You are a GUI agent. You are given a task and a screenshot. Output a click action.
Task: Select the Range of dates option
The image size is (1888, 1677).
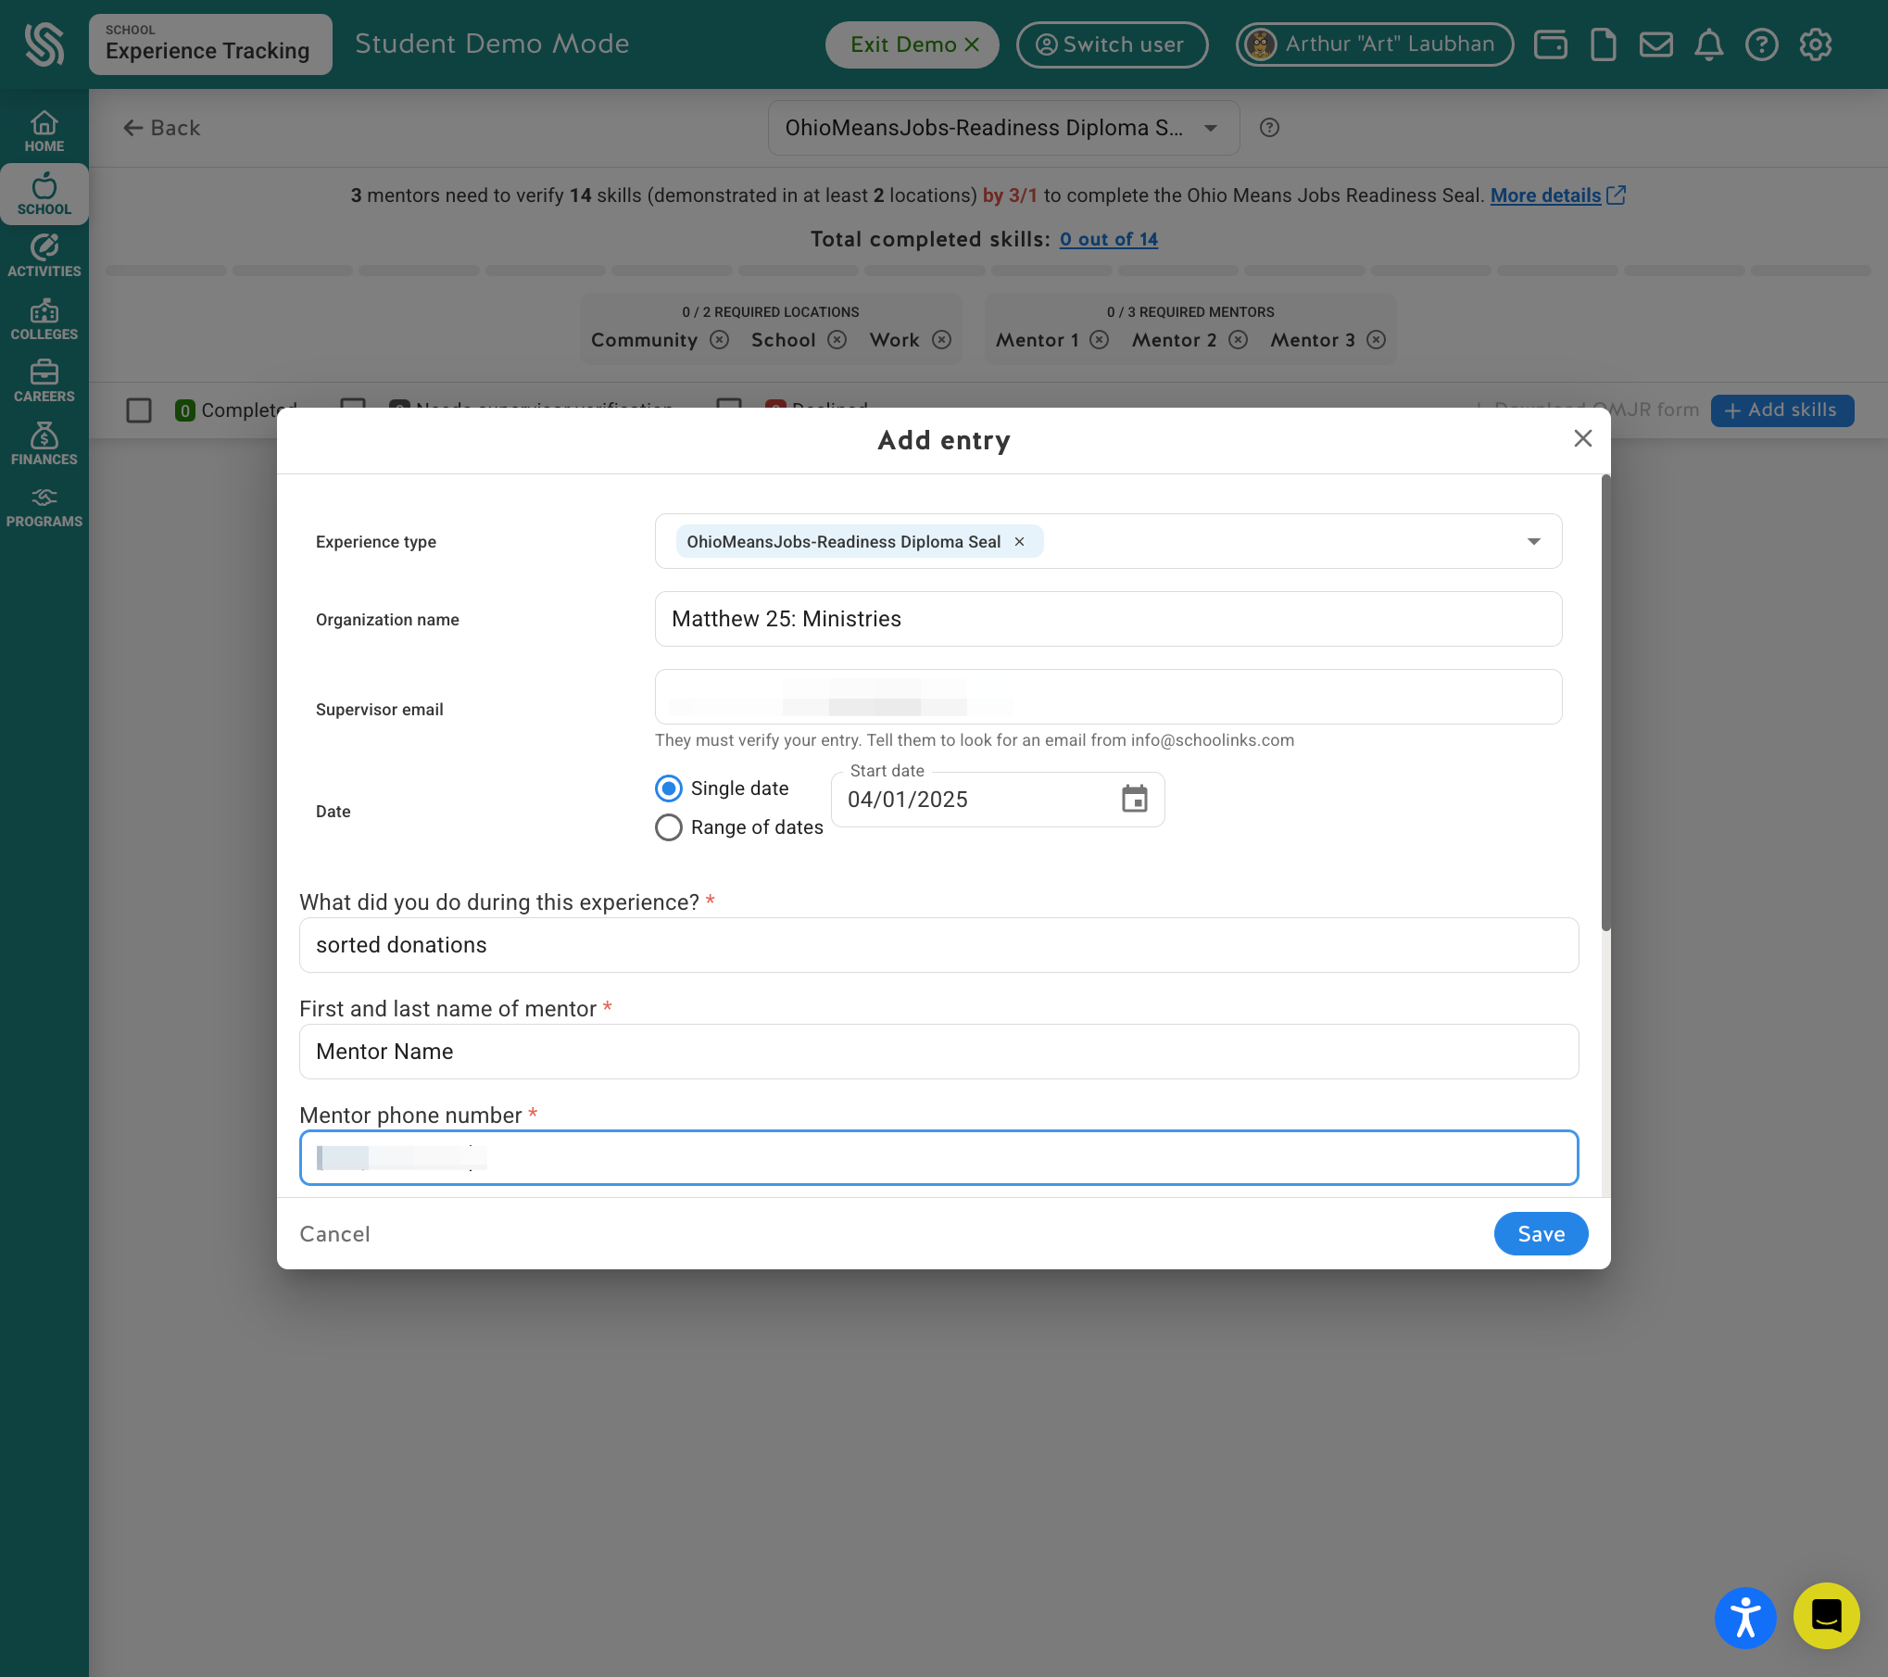pyautogui.click(x=668, y=827)
